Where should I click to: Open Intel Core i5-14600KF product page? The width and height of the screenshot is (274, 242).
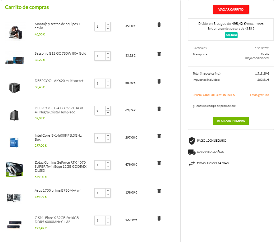(58, 138)
